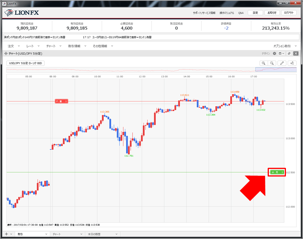The width and height of the screenshot is (303, 239).
Task: Open the 操作マニュアル link
Action: [227, 13]
